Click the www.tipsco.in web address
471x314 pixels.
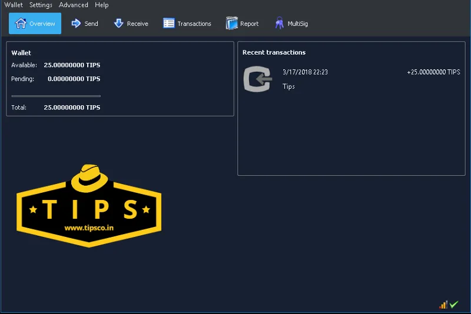[x=89, y=228]
